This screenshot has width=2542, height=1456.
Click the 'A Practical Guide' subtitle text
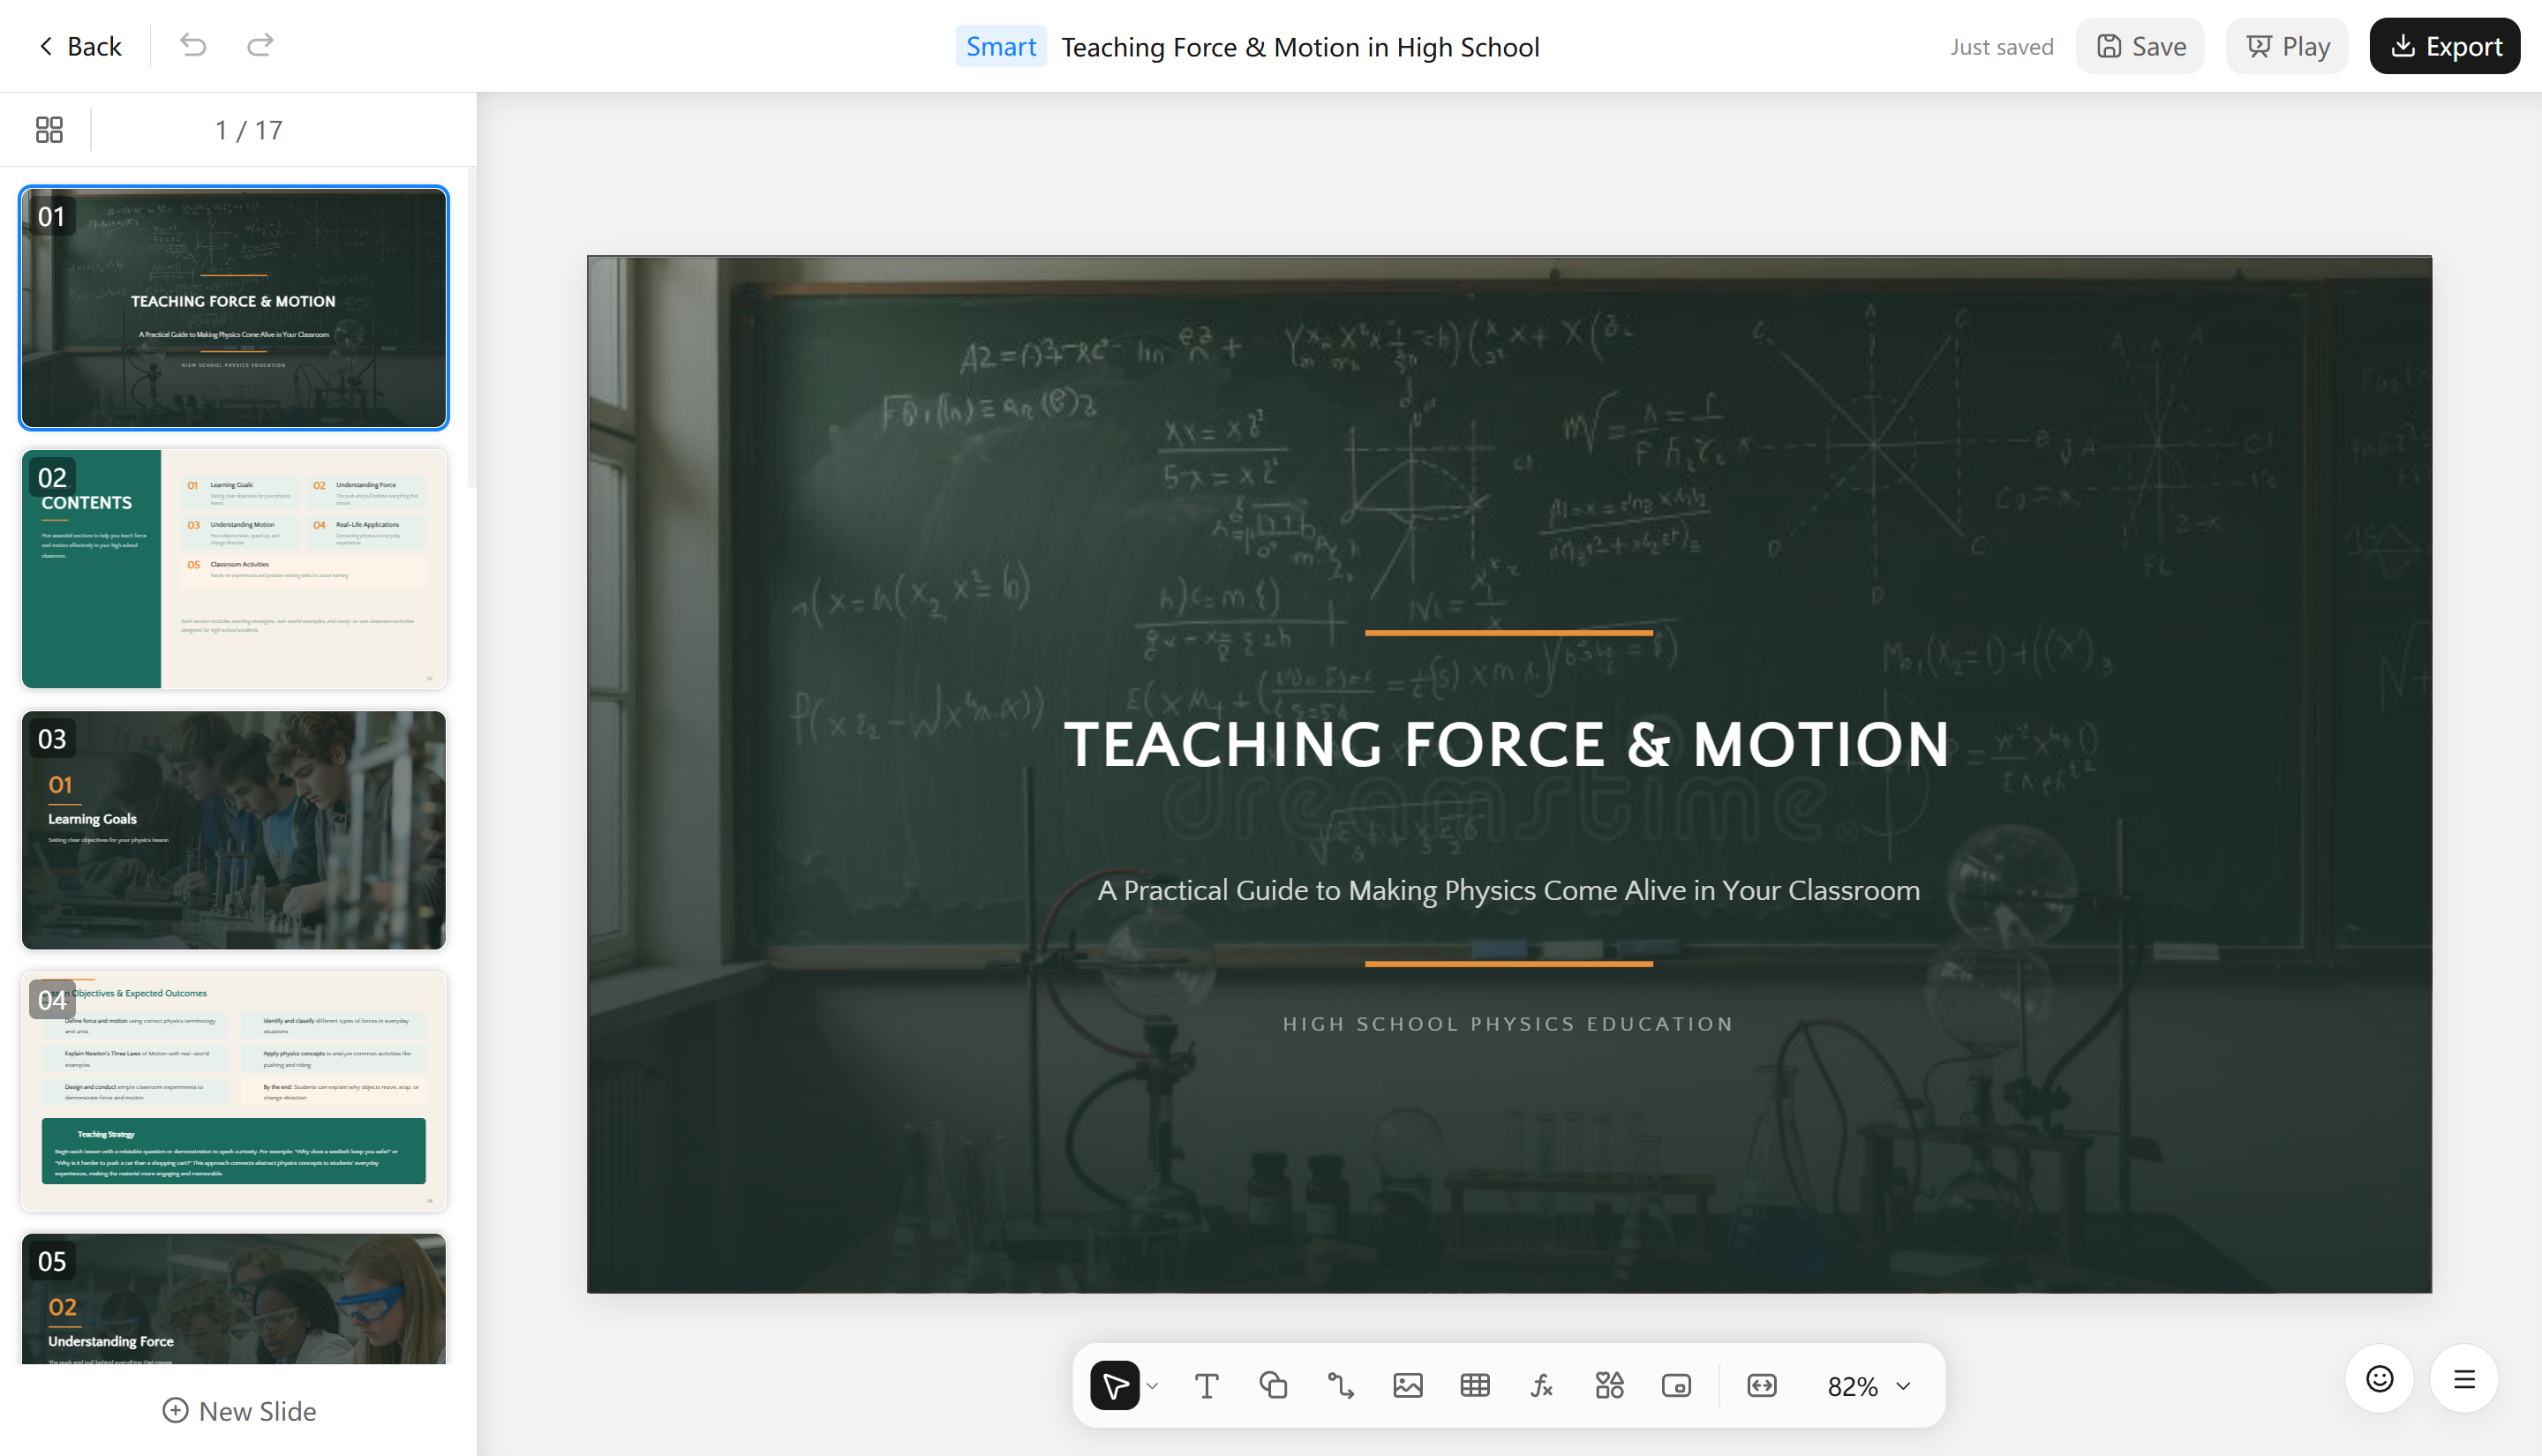[1508, 890]
